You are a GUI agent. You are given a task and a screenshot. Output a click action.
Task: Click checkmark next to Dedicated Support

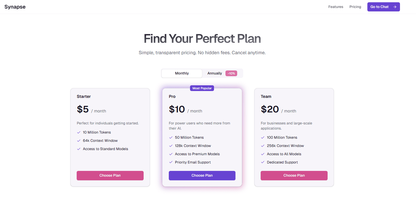pos(263,162)
